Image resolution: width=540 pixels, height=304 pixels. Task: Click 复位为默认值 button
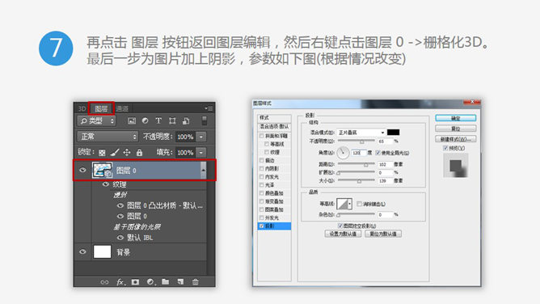click(383, 234)
